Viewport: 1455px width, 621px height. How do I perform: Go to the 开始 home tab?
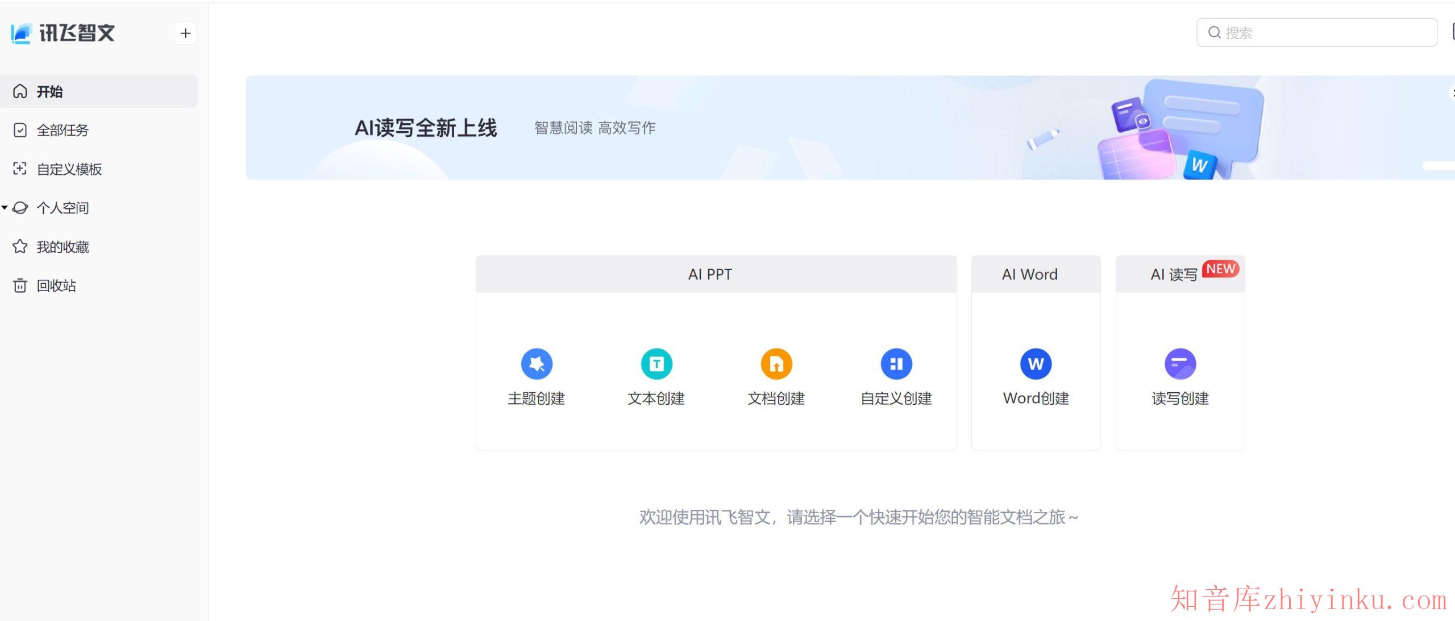(50, 91)
